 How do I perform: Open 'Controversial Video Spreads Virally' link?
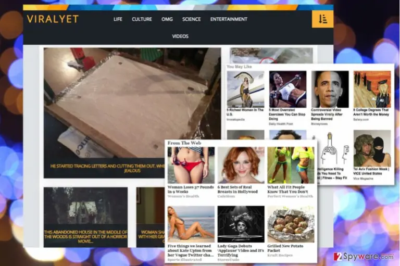tap(327, 115)
